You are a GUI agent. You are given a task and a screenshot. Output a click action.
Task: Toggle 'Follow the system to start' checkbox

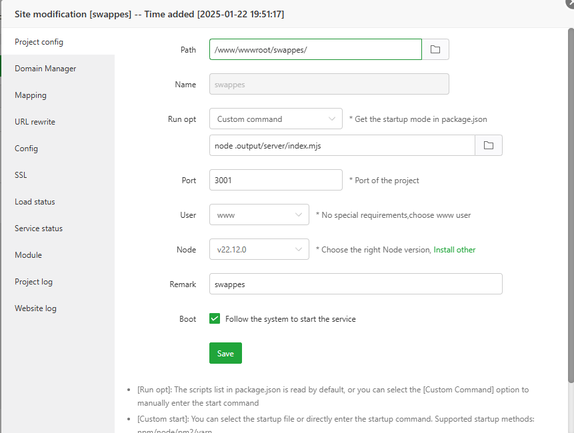[215, 319]
